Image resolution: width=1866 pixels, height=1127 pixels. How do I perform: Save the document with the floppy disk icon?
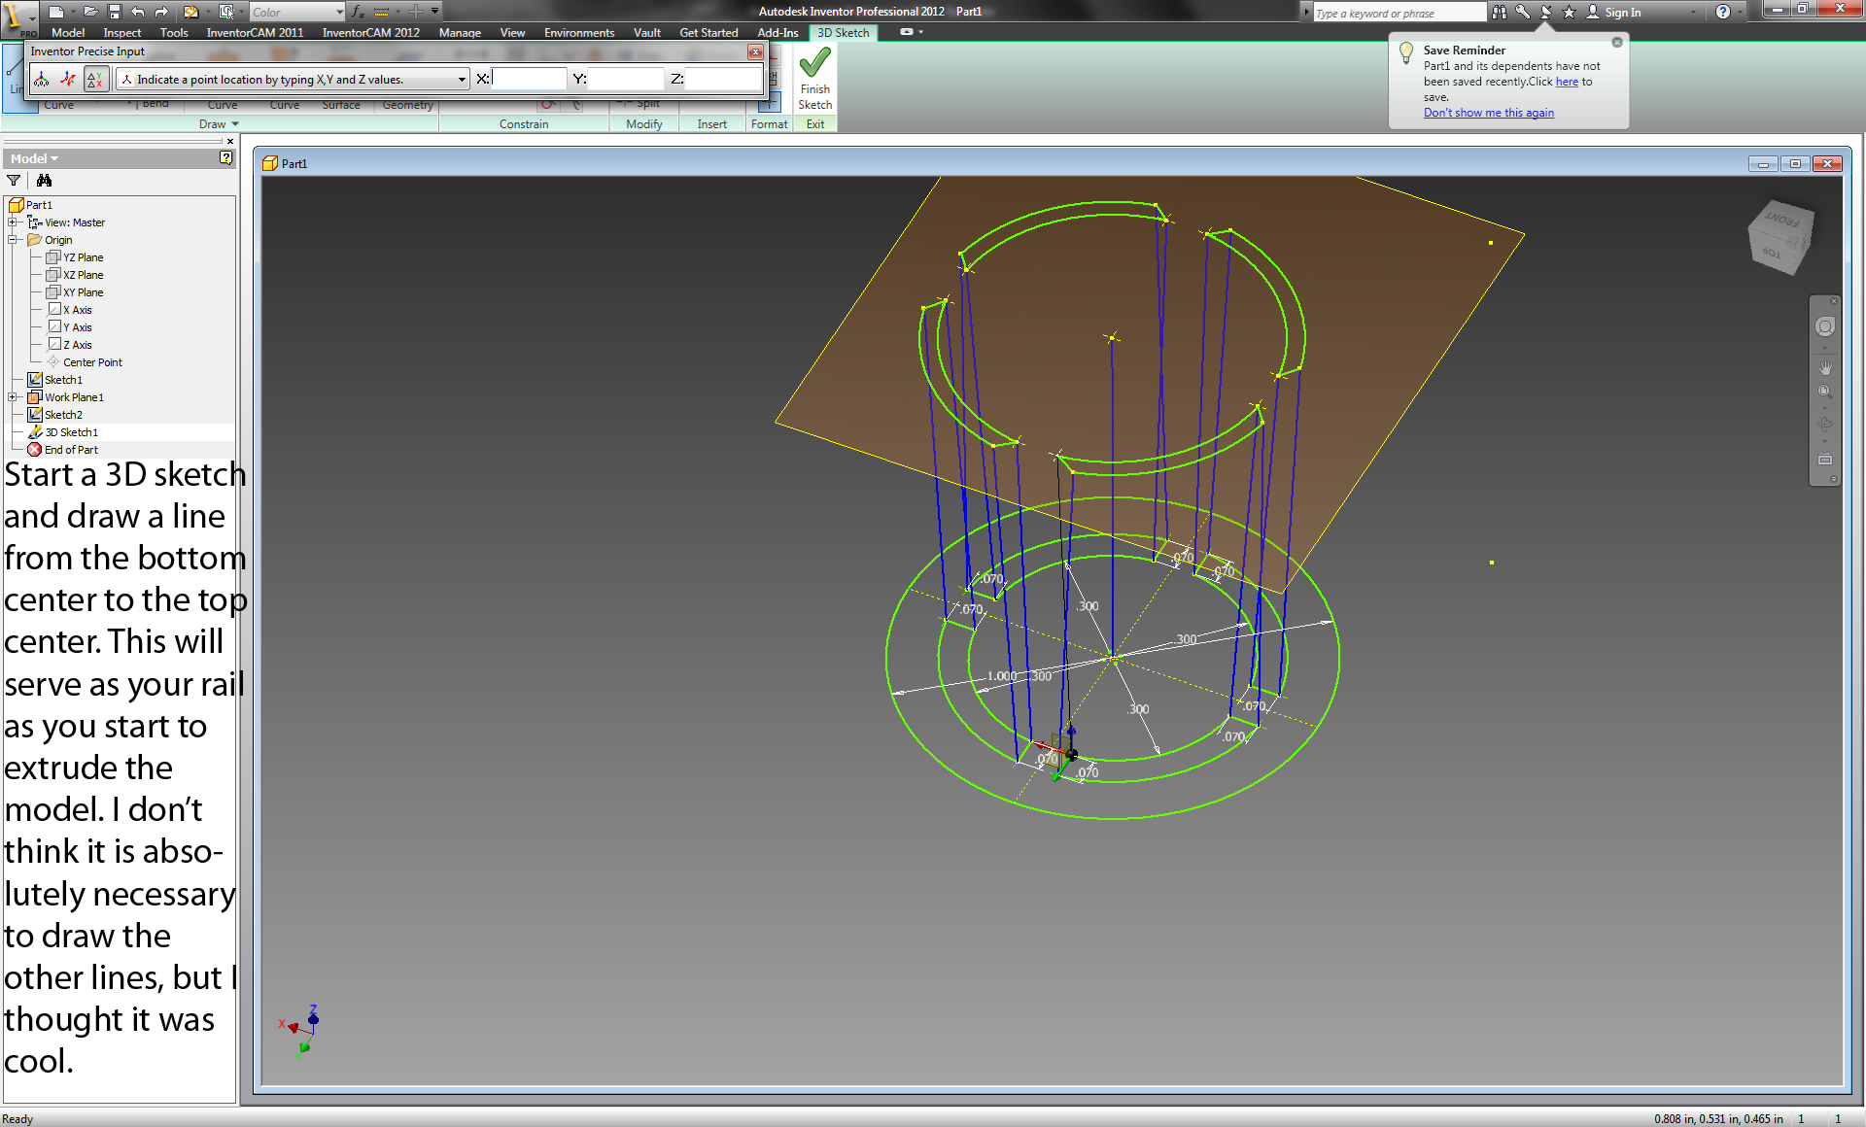click(x=114, y=12)
